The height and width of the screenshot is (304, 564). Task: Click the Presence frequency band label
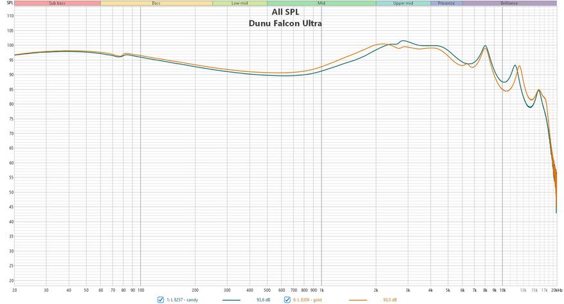446,3
